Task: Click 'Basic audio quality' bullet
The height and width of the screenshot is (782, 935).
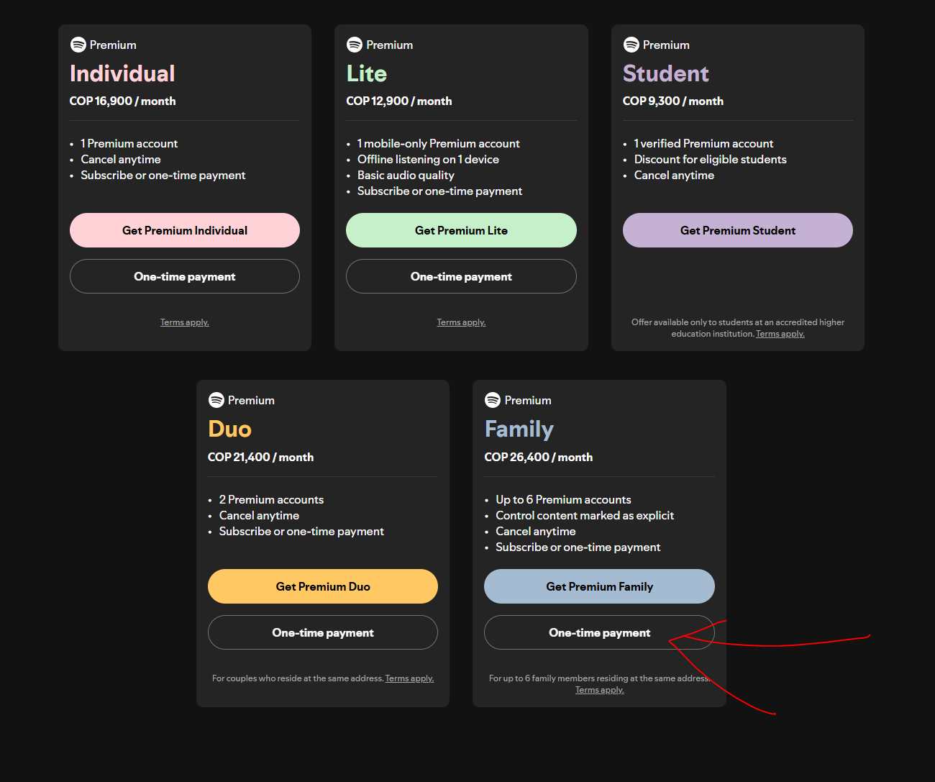Action: [x=406, y=176]
